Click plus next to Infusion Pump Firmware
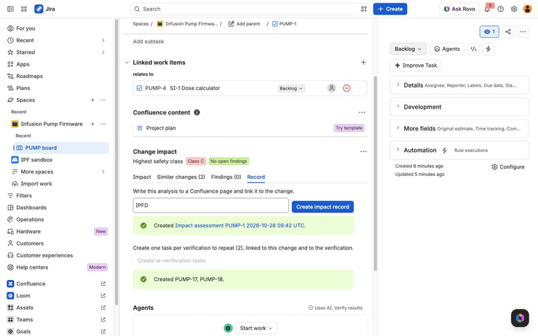 pos(92,124)
